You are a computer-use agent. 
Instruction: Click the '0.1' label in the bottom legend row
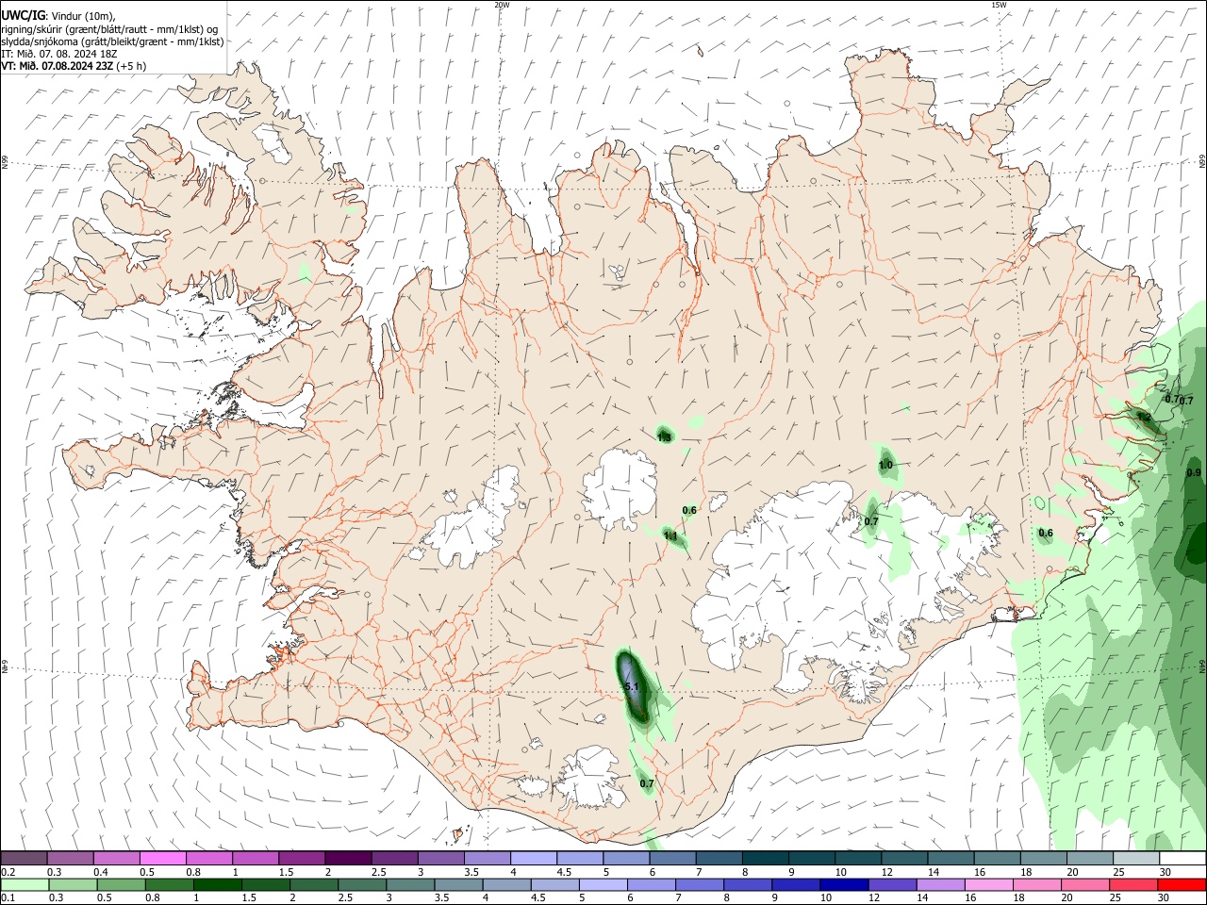point(8,898)
